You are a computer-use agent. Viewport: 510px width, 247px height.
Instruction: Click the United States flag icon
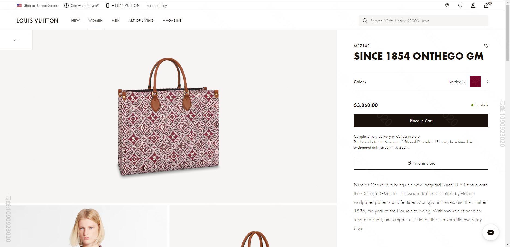[19, 5]
